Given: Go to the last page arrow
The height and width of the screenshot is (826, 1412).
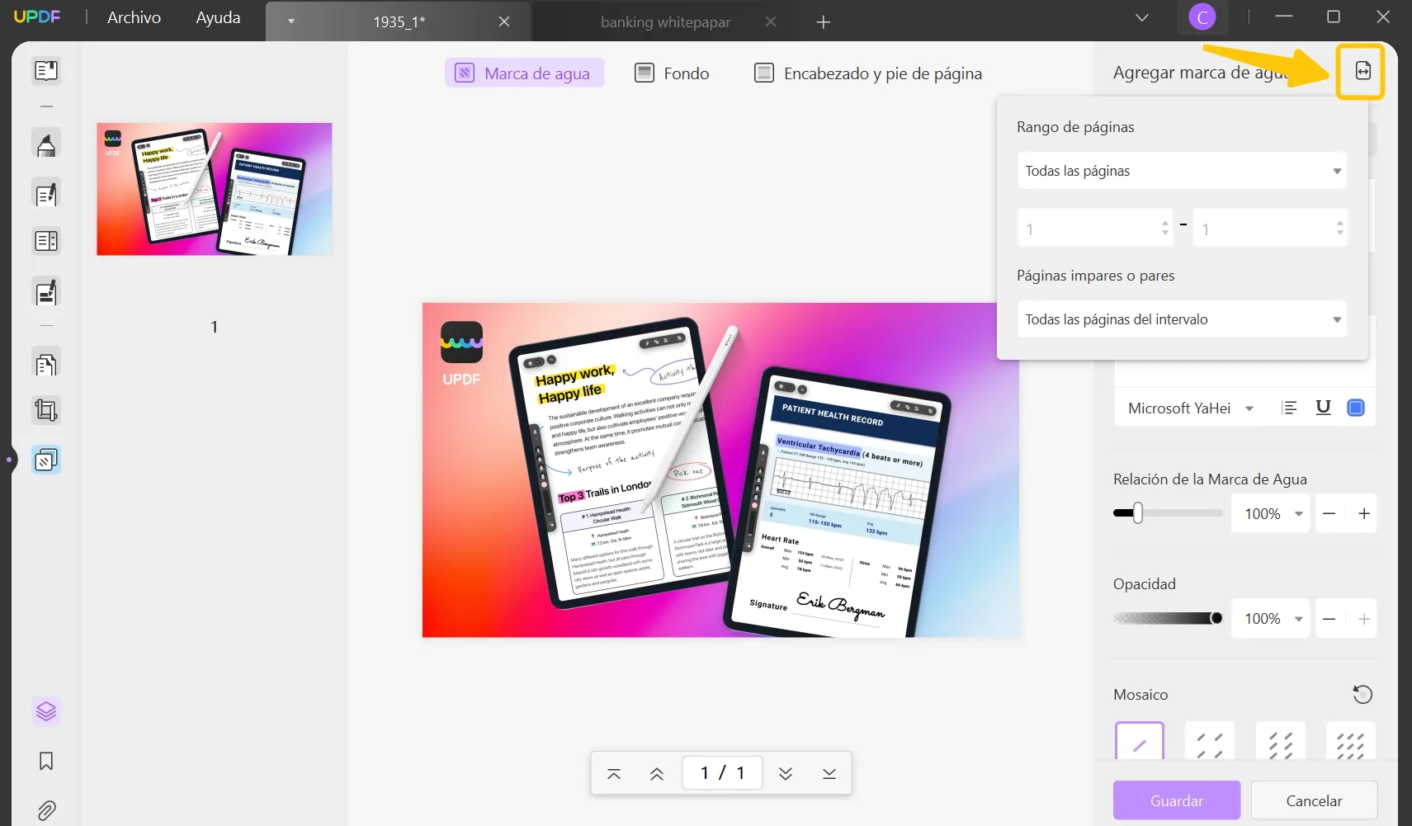Looking at the screenshot, I should tap(829, 773).
